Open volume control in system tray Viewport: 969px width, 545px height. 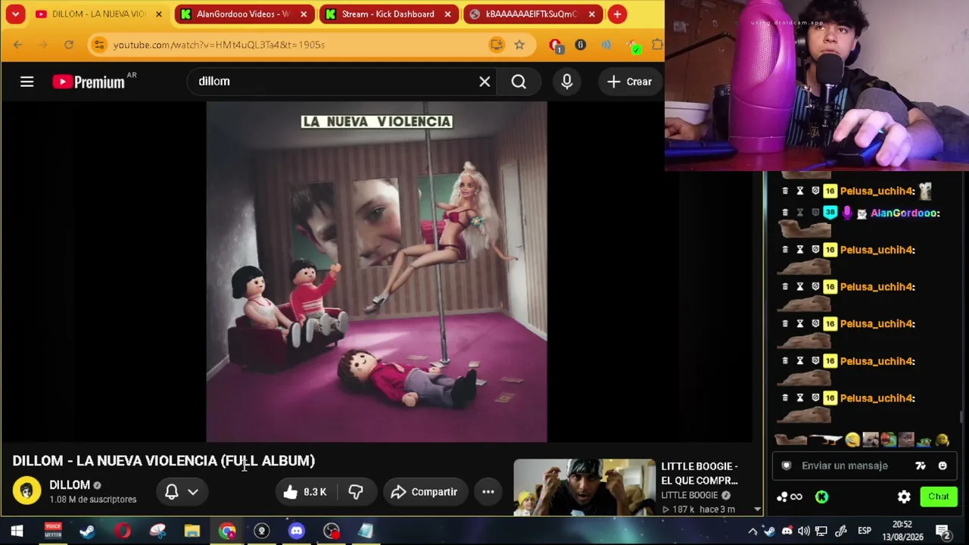tap(804, 531)
